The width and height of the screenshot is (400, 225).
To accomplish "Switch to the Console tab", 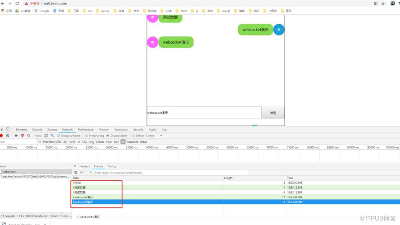I will point(37,129).
